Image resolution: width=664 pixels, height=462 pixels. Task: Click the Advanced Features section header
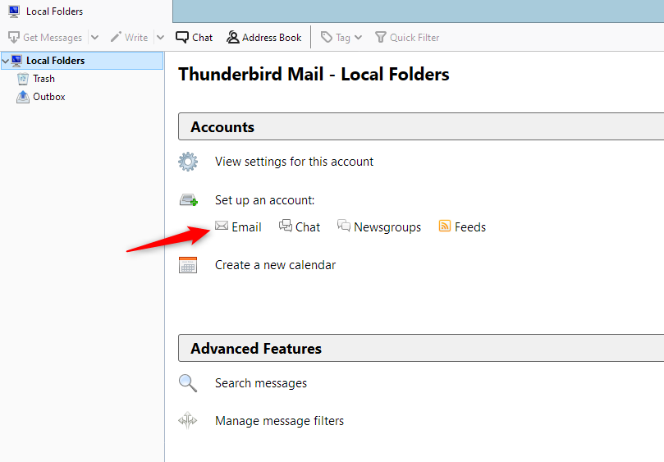[x=421, y=348]
